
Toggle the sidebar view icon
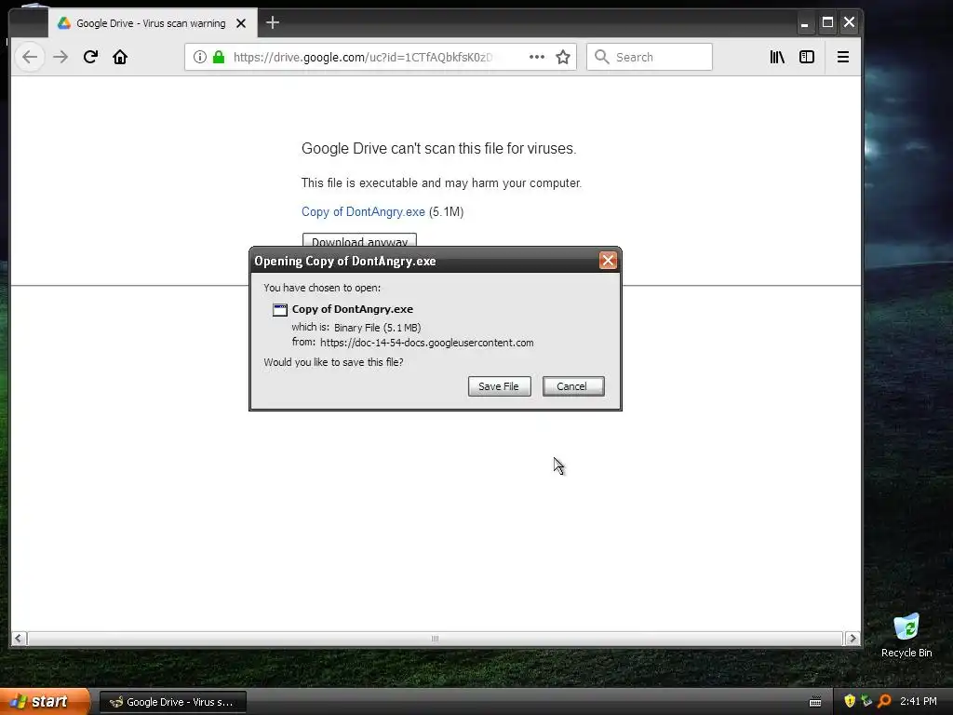(807, 57)
